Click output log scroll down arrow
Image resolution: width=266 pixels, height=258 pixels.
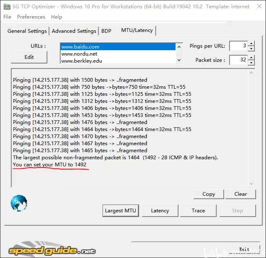click(x=251, y=184)
